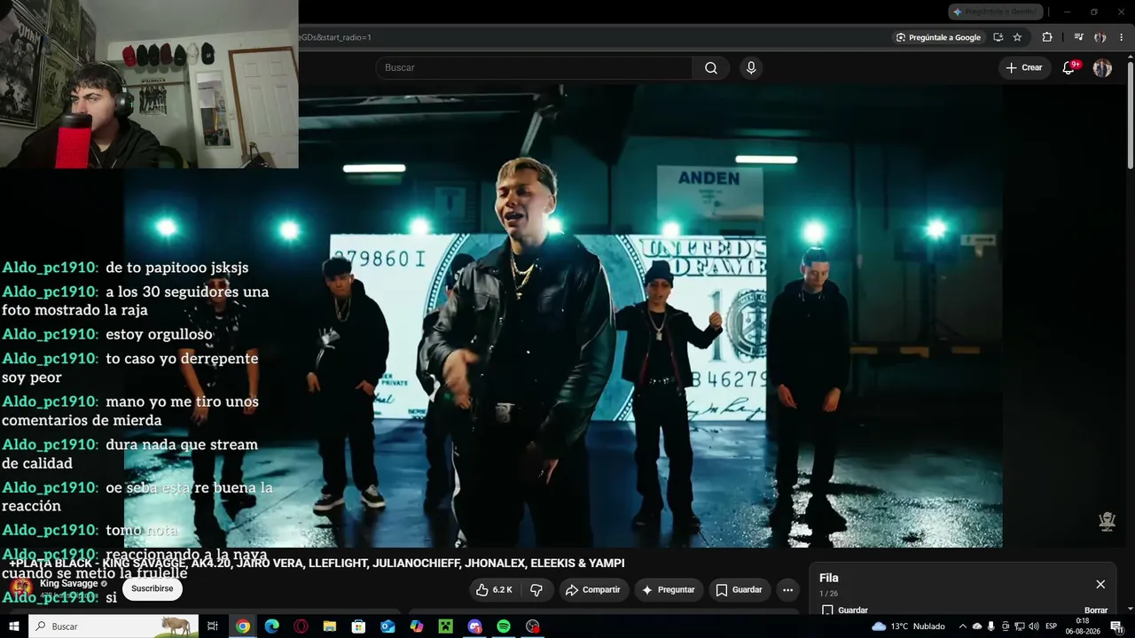The width and height of the screenshot is (1135, 638).
Task: Close the Fila queue panel
Action: (x=1100, y=584)
